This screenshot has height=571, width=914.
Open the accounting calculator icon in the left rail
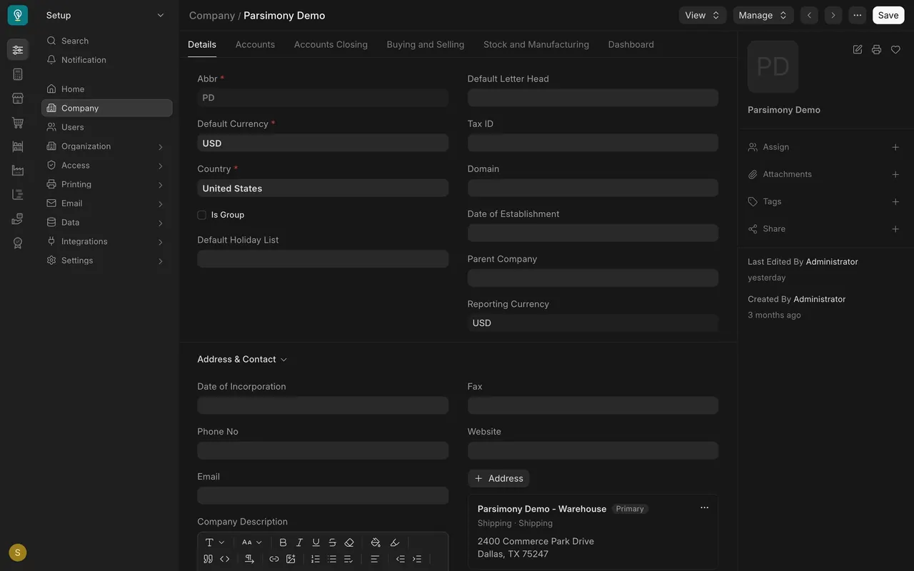coord(18,74)
